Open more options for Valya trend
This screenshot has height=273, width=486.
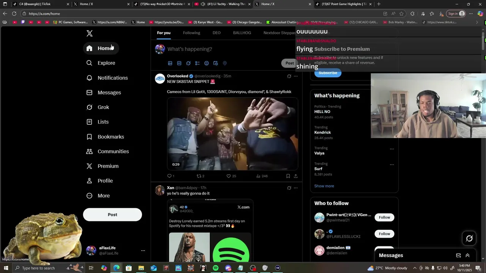point(392,149)
